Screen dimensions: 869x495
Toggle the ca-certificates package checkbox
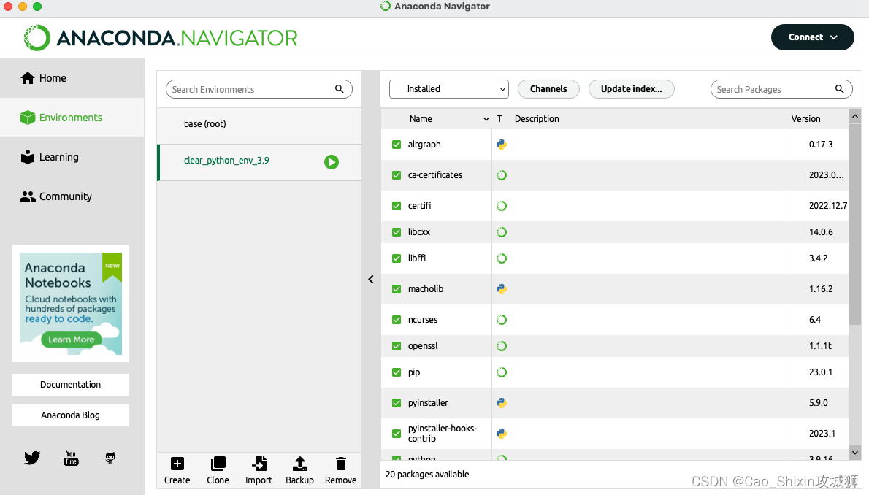click(x=397, y=175)
